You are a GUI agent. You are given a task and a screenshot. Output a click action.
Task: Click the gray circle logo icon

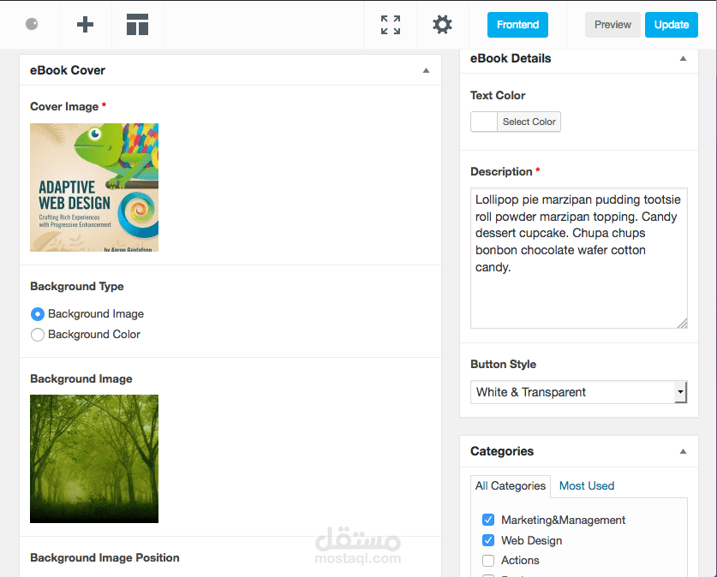(32, 24)
